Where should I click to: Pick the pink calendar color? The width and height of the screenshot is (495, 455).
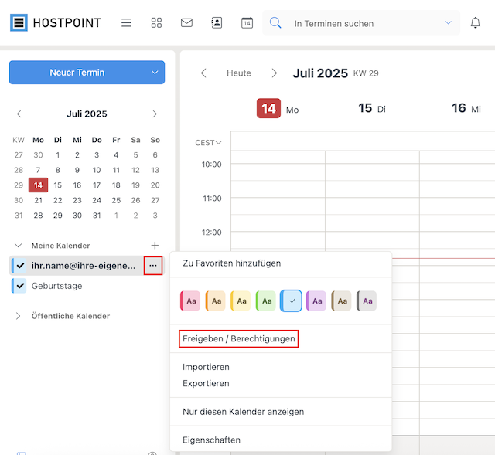tap(190, 301)
